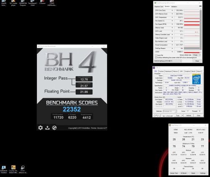
Task: Click the Validate button in CPU-Z
Action: (x=189, y=115)
